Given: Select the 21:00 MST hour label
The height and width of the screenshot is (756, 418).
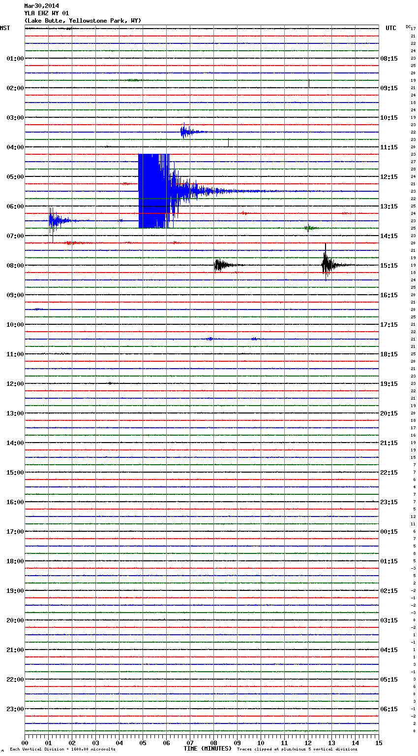Looking at the screenshot, I should coord(15,650).
